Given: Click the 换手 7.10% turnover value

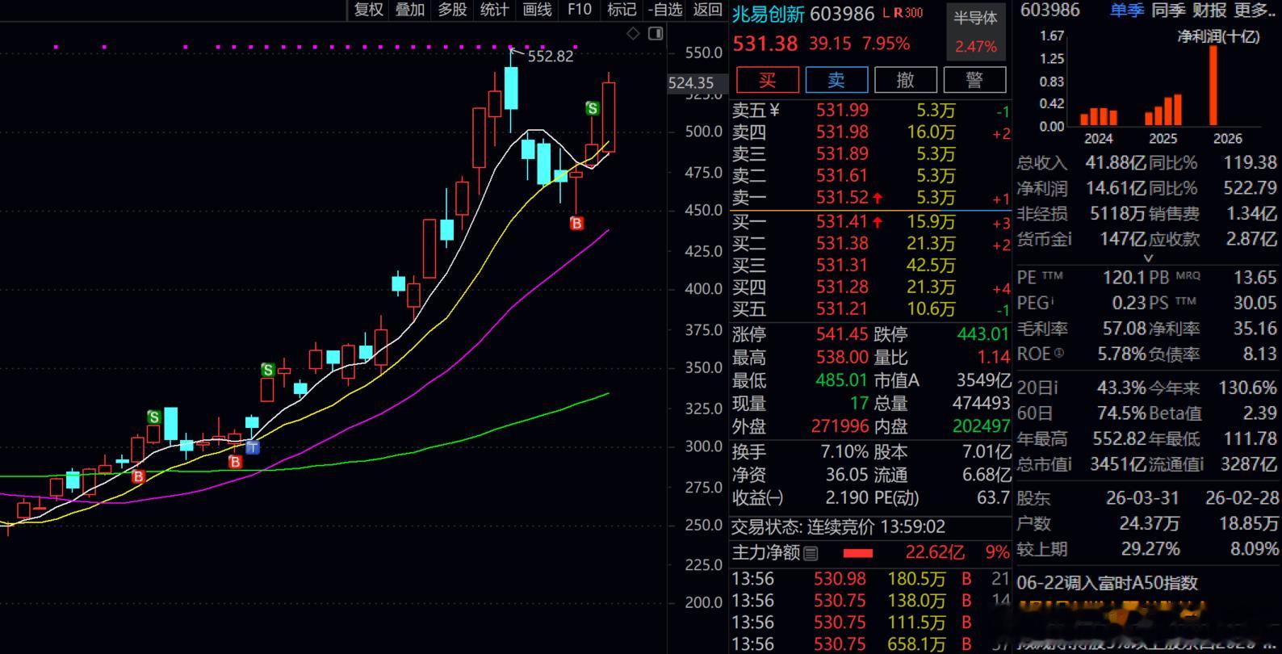Looking at the screenshot, I should (x=844, y=451).
